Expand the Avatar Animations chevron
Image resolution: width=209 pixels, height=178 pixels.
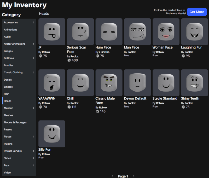click(33, 44)
